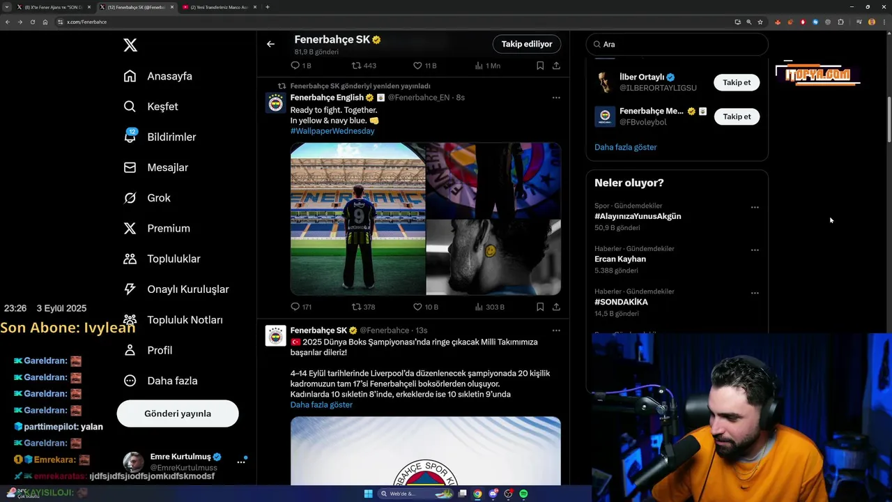Go back with profile header arrow
Screen dimensions: 892x502
click(270, 44)
